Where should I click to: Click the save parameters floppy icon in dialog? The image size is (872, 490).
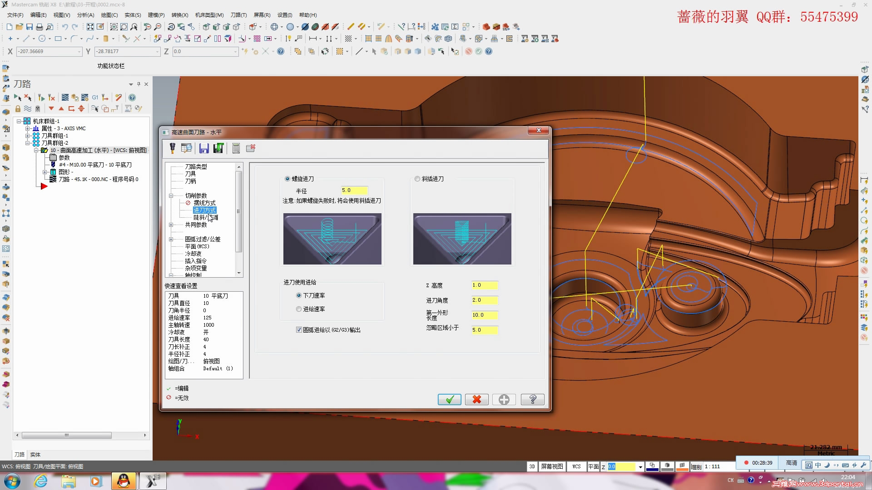[x=204, y=148]
